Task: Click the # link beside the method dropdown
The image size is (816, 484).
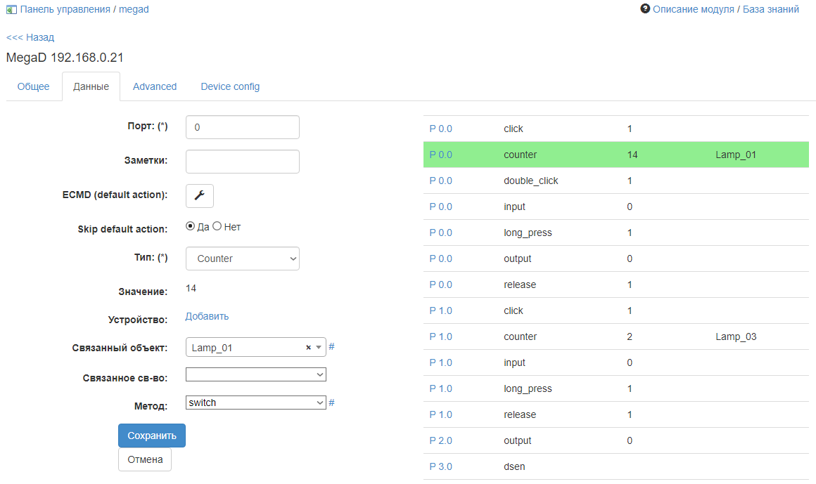Action: point(331,403)
